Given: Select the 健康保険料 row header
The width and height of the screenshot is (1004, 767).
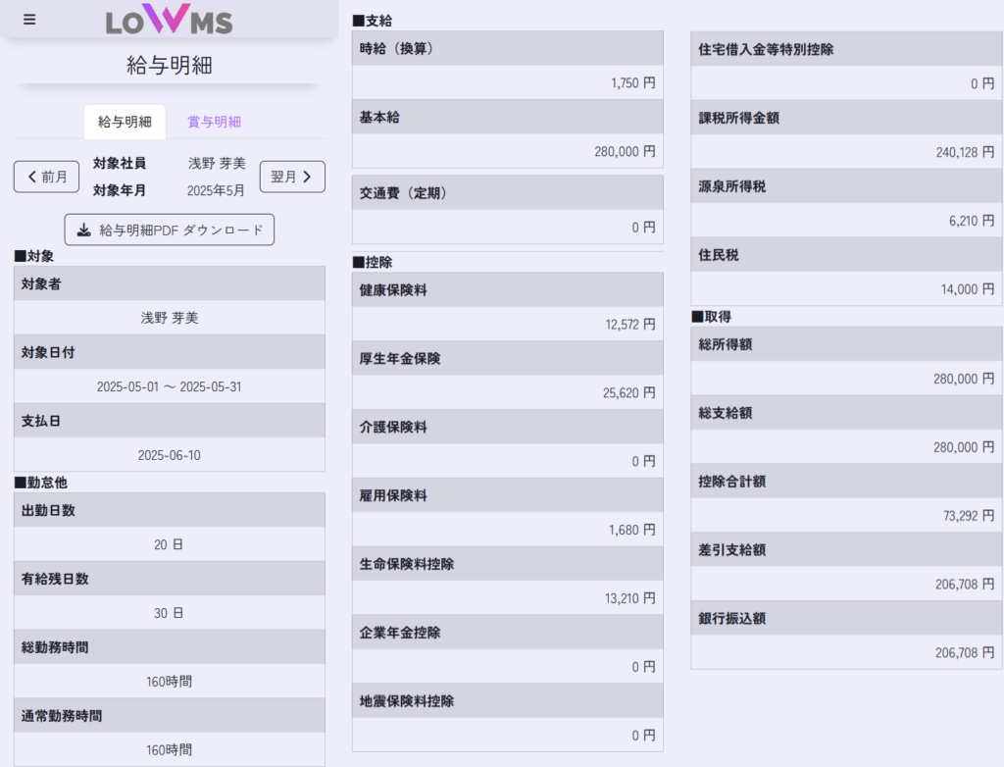Looking at the screenshot, I should click(507, 289).
